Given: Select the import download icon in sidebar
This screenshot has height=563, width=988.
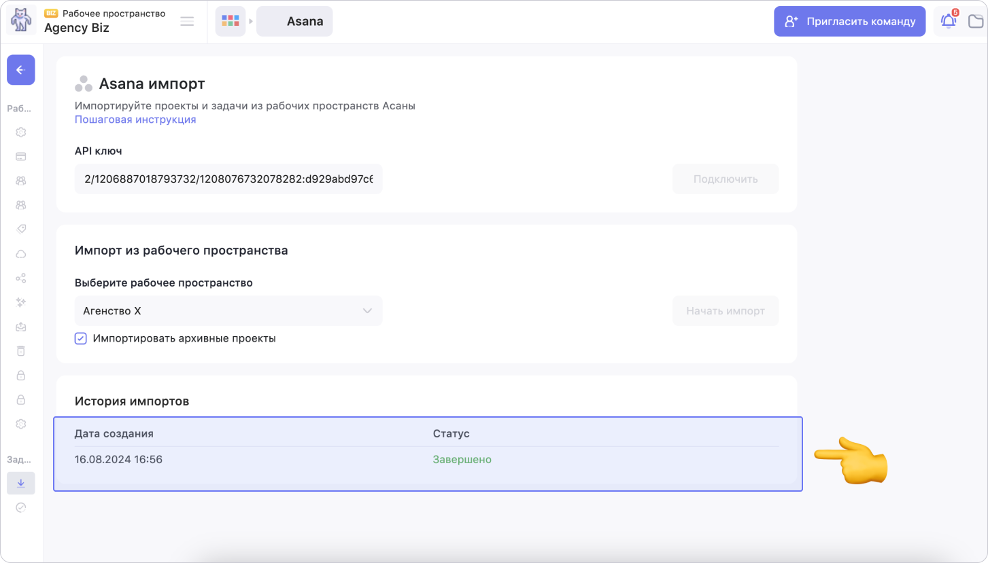Looking at the screenshot, I should 21,483.
